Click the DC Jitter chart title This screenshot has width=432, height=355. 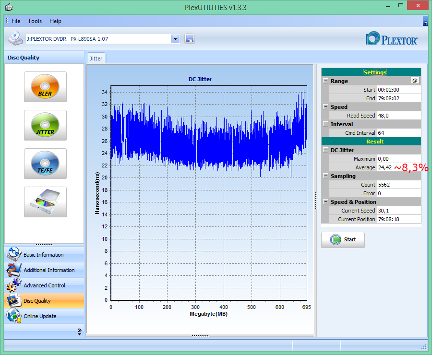tap(200, 79)
